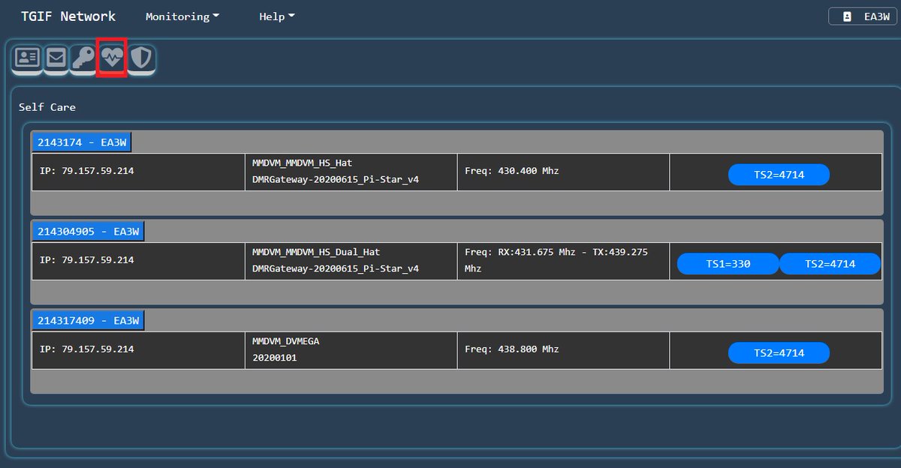Click the TS1=330 talkgroup button
The width and height of the screenshot is (901, 468).
coord(728,264)
